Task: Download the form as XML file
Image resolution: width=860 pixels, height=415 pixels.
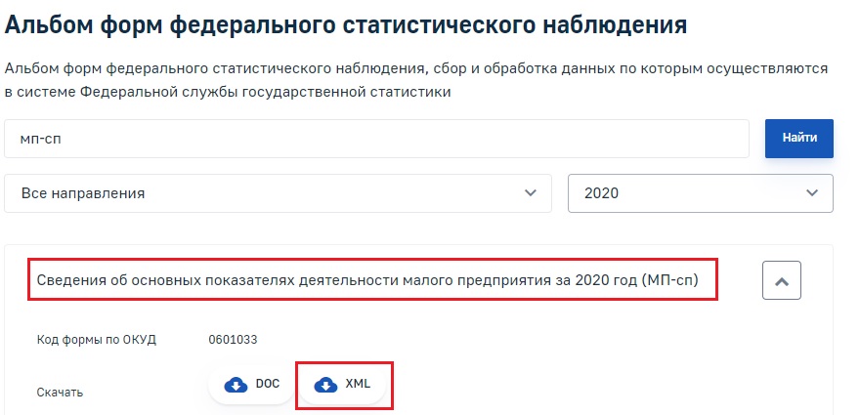Action: (x=342, y=385)
